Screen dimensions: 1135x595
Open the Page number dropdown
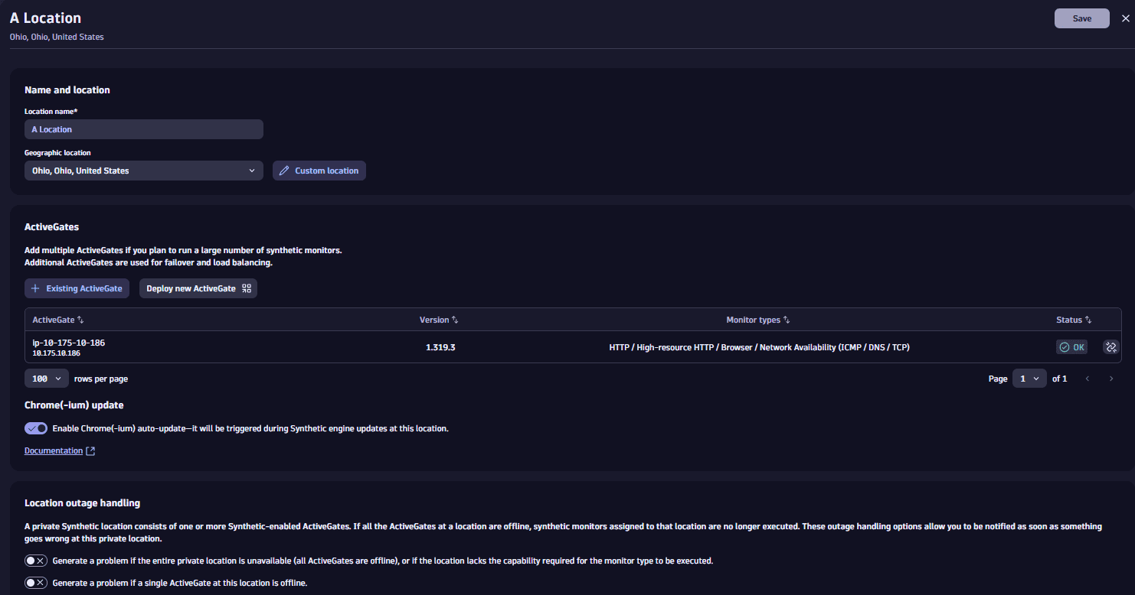[x=1029, y=379]
